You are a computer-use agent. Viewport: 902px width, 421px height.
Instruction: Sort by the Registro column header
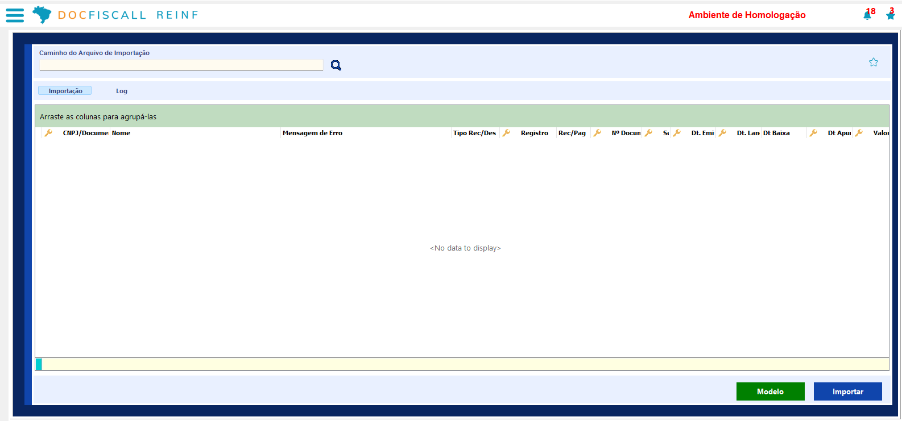click(535, 133)
